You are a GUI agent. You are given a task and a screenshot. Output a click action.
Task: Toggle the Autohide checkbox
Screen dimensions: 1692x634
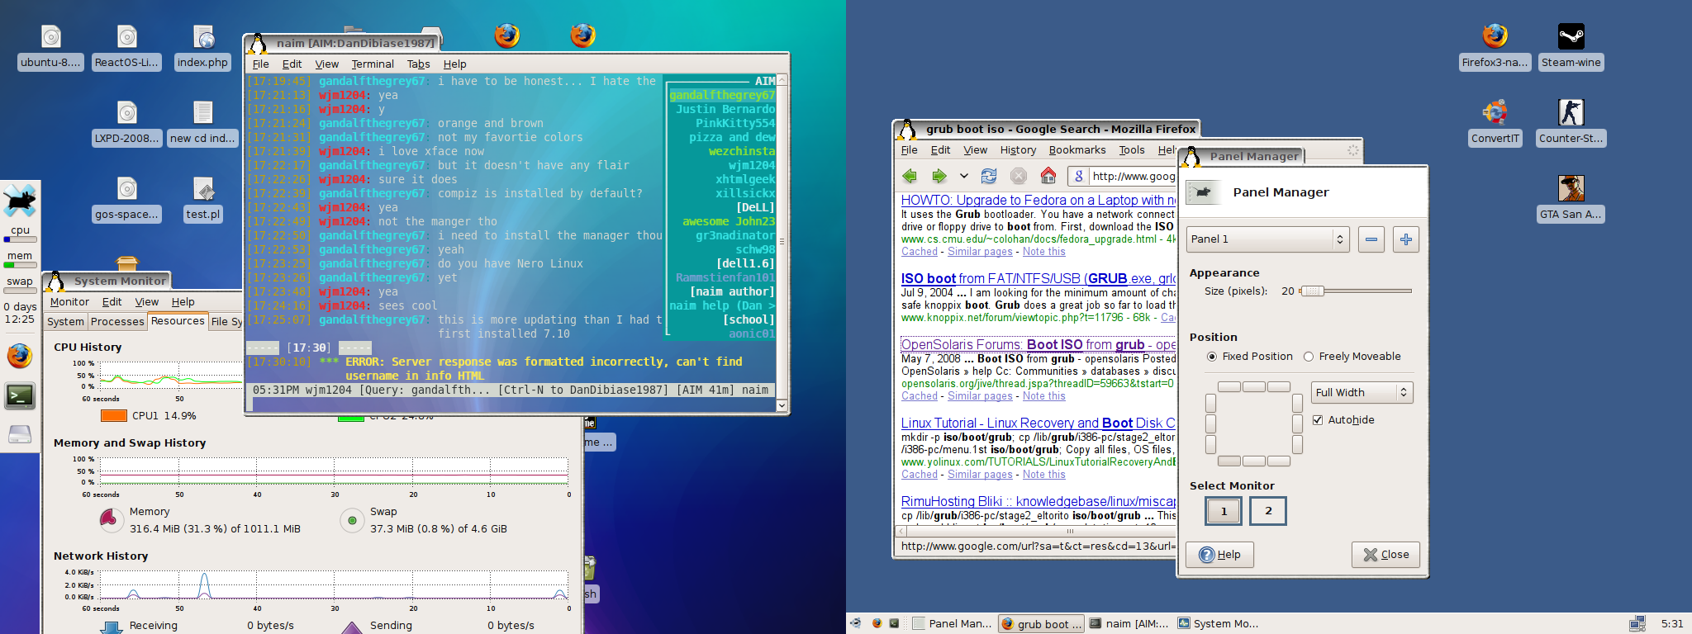(1318, 420)
